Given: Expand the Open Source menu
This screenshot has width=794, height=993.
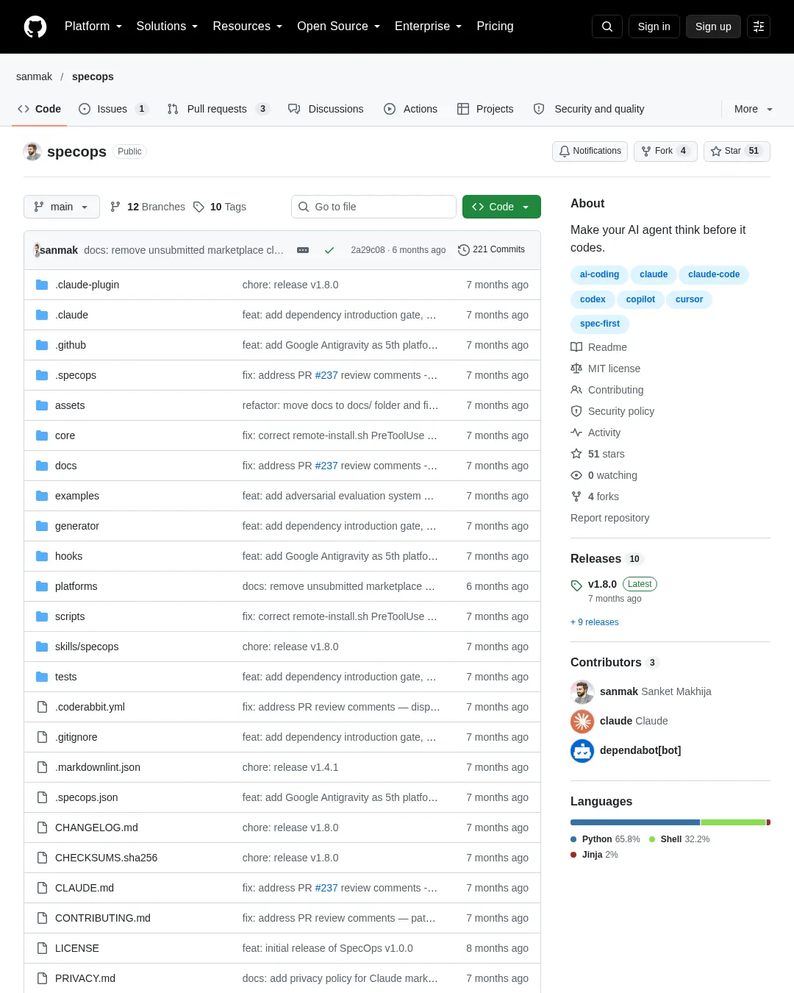Looking at the screenshot, I should [338, 26].
